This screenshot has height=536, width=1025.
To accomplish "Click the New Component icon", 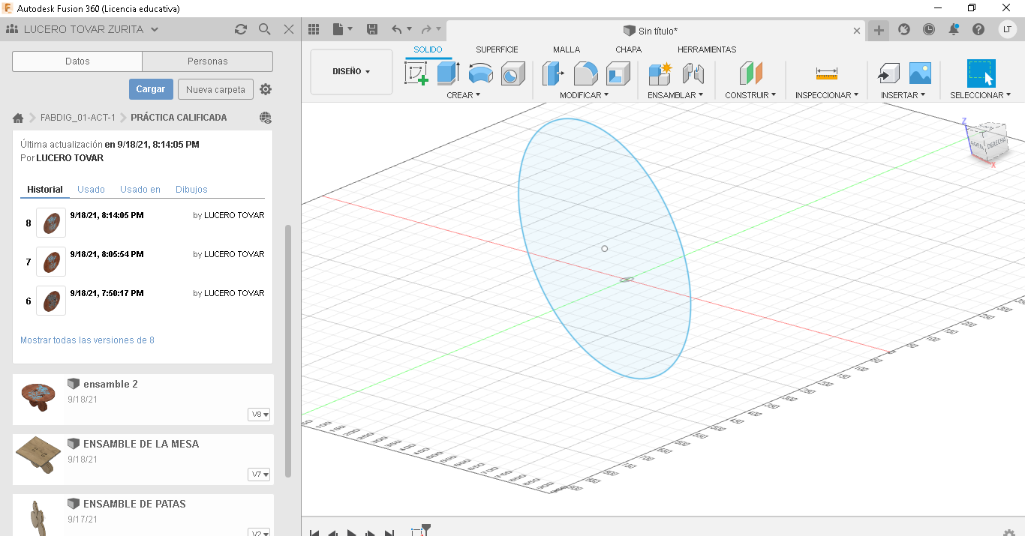I will (x=660, y=73).
